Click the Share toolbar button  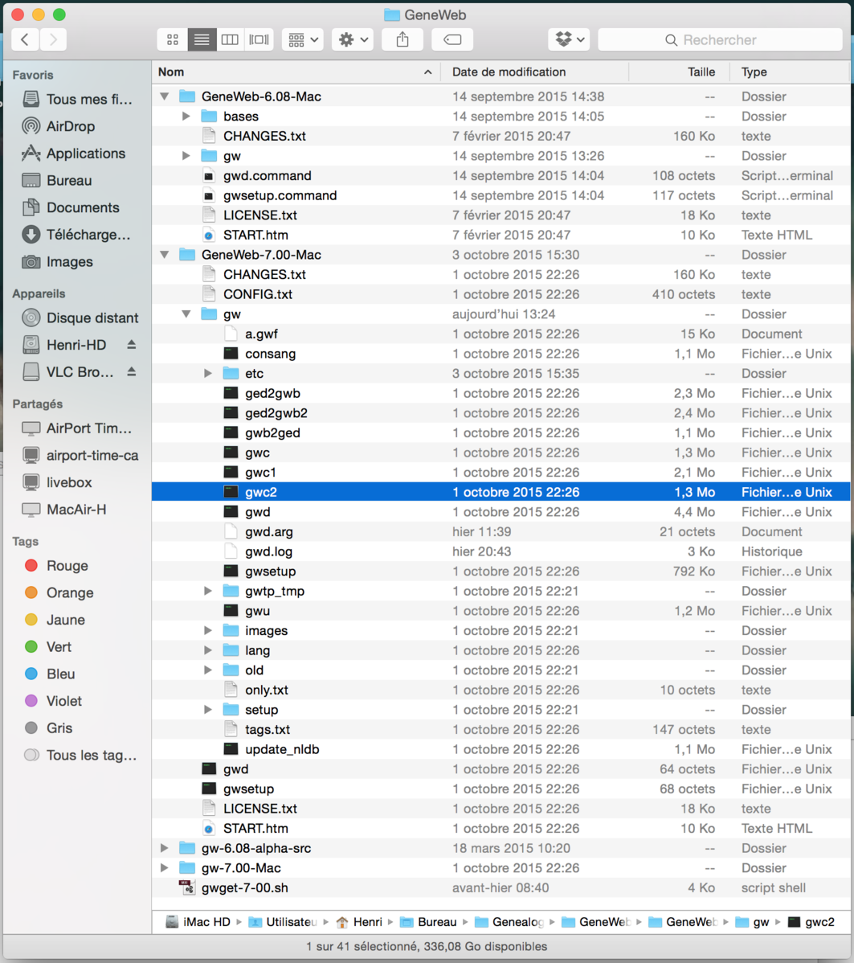402,40
